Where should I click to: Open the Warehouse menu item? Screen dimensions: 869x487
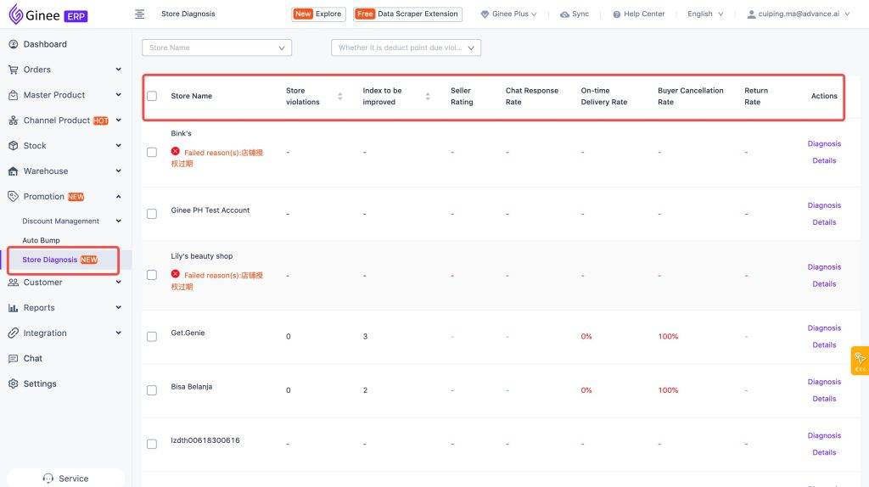65,171
